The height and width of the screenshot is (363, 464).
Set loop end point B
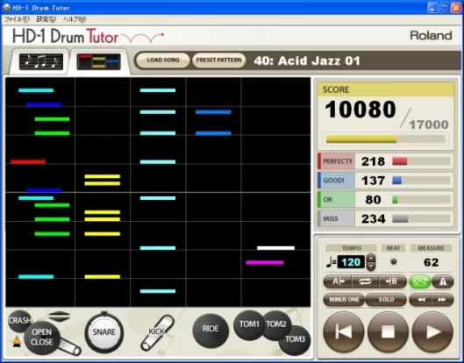(x=393, y=281)
